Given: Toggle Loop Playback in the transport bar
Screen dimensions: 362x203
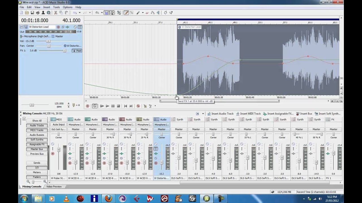Looking at the screenshot, I should (x=95, y=106).
